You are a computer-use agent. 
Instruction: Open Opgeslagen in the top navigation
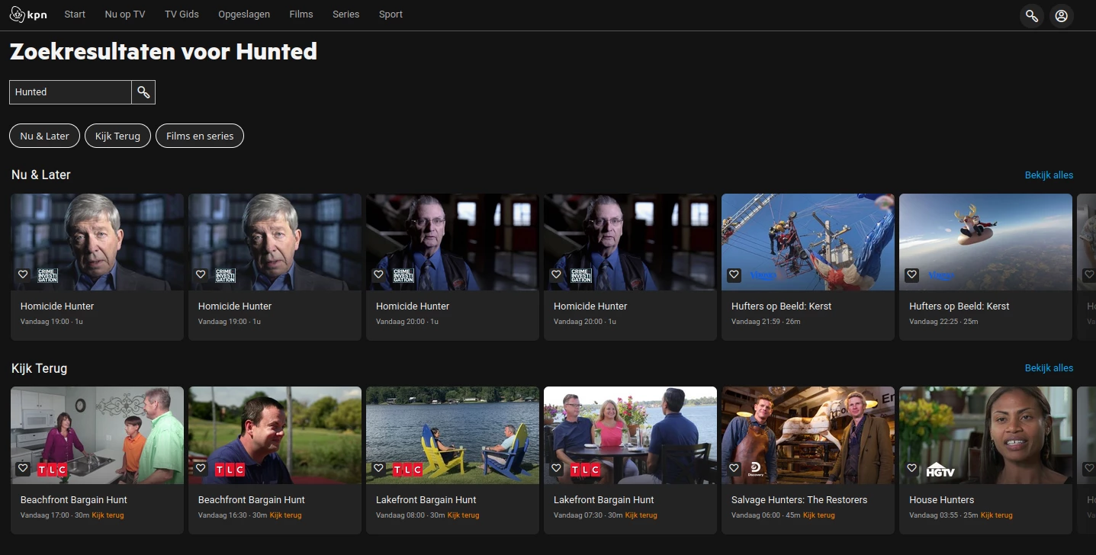pos(244,14)
